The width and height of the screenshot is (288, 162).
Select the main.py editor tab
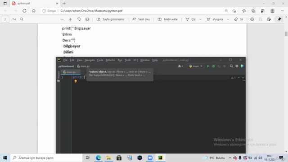[x=71, y=72]
